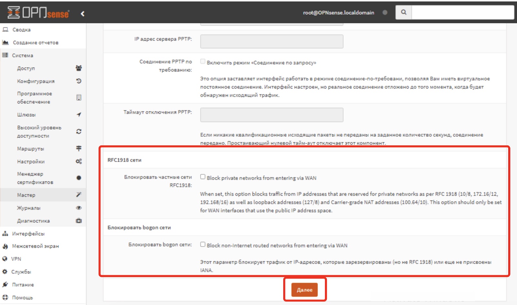Click the users icon next to Доступ
This screenshot has width=517, height=305.
coord(79,68)
